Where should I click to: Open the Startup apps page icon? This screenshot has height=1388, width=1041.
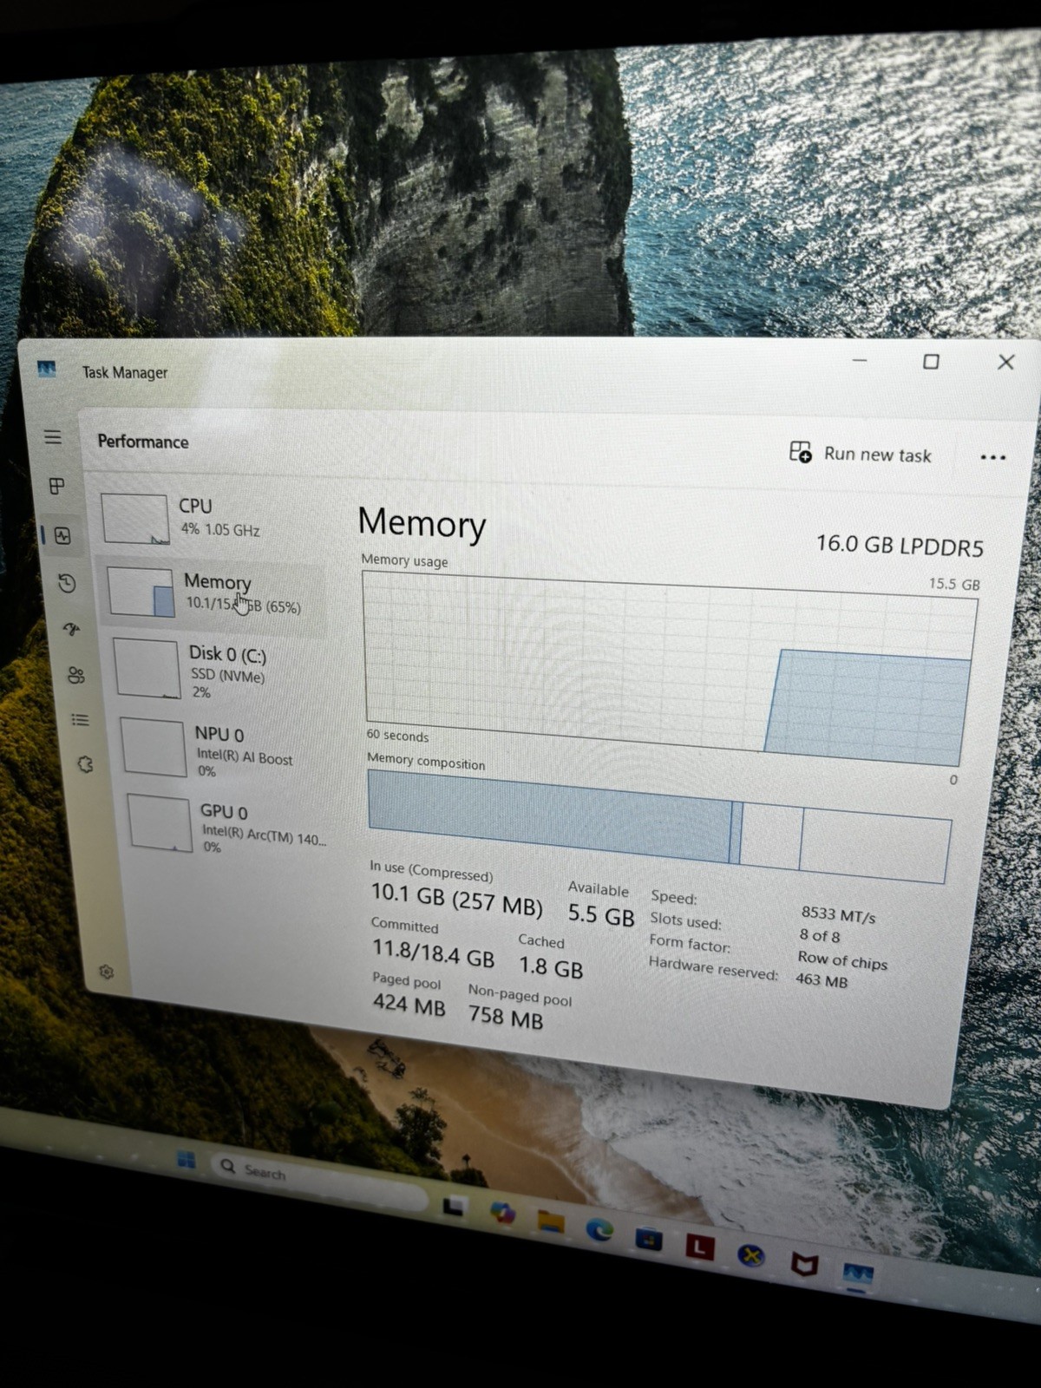click(x=71, y=629)
